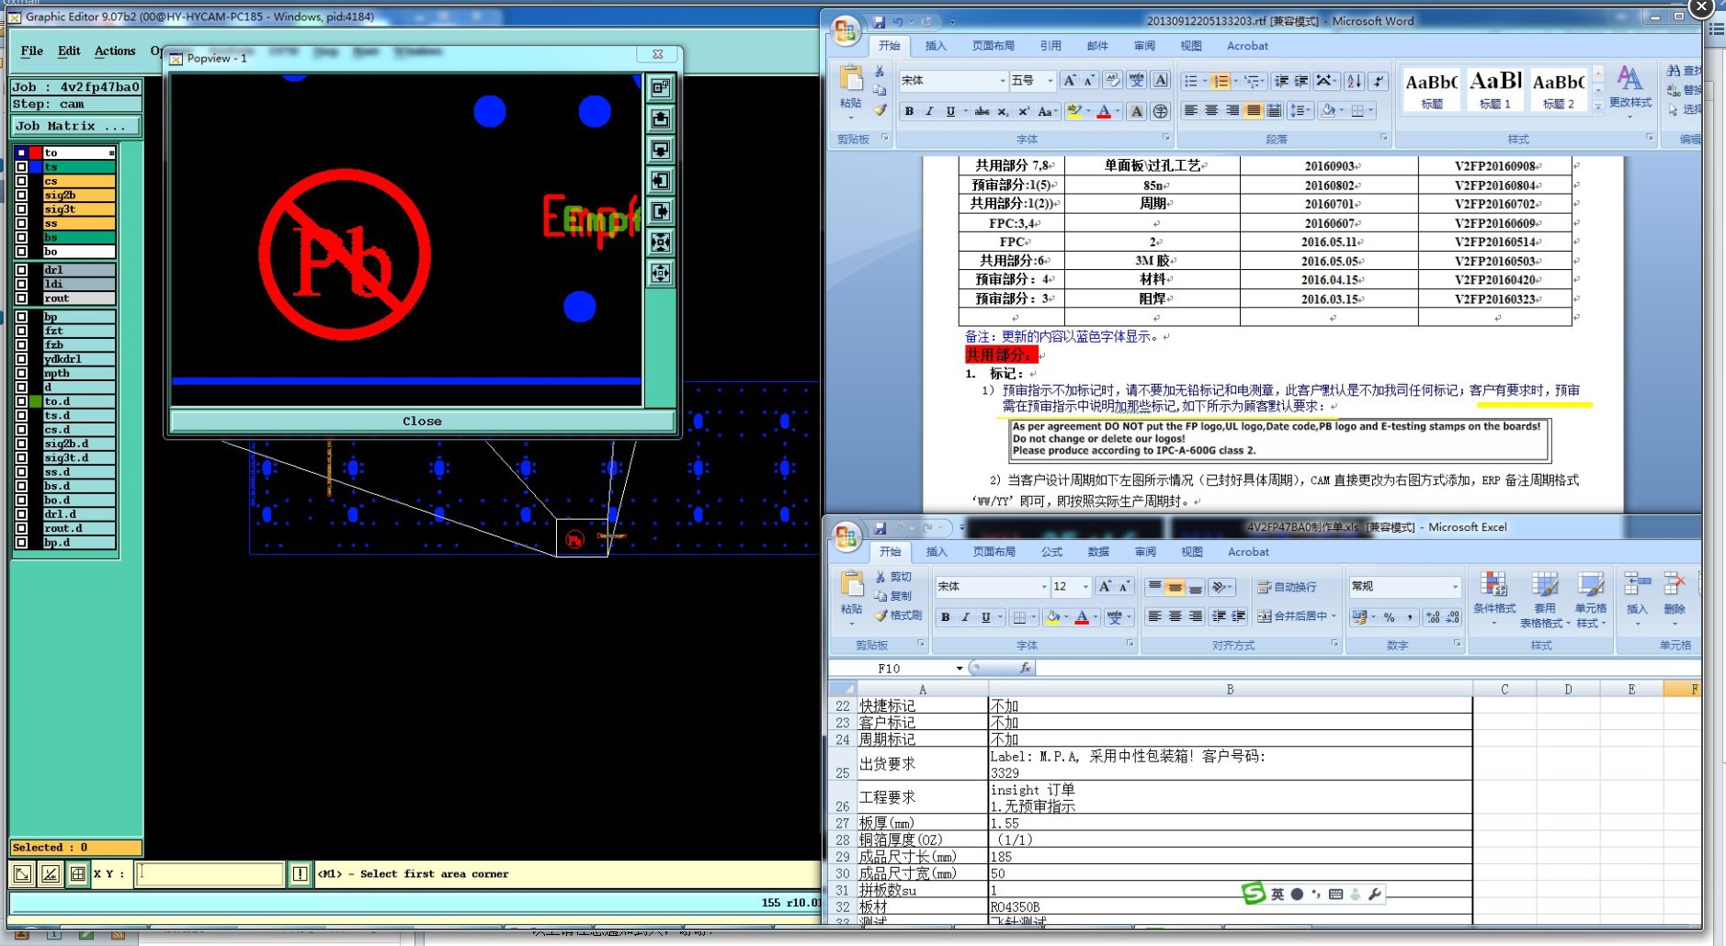This screenshot has width=1726, height=946.
Task: Toggle the checkbox for layer cs
Action: (21, 181)
